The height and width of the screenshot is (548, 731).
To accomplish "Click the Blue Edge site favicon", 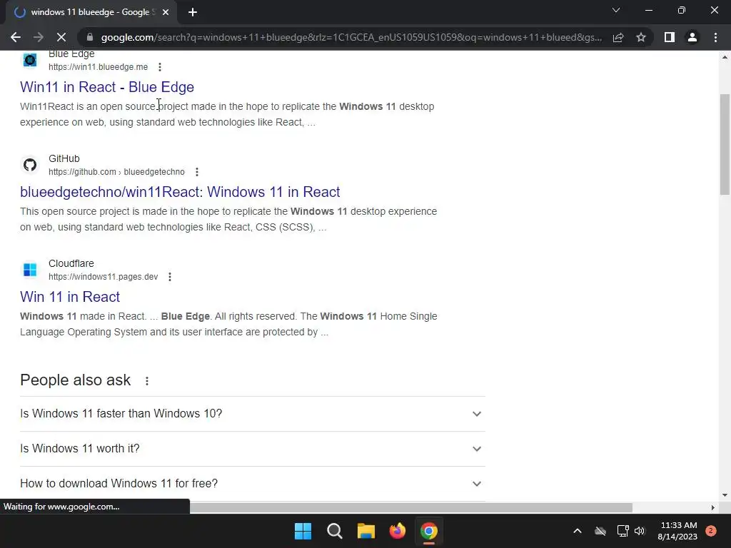I will [30, 60].
